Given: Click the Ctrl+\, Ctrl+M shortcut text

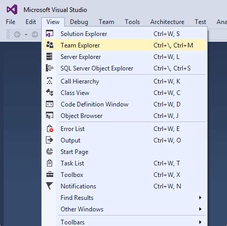Looking at the screenshot, I should (x=173, y=45).
